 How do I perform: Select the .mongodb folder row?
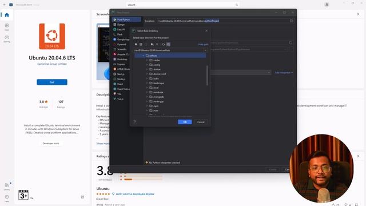coord(170,97)
